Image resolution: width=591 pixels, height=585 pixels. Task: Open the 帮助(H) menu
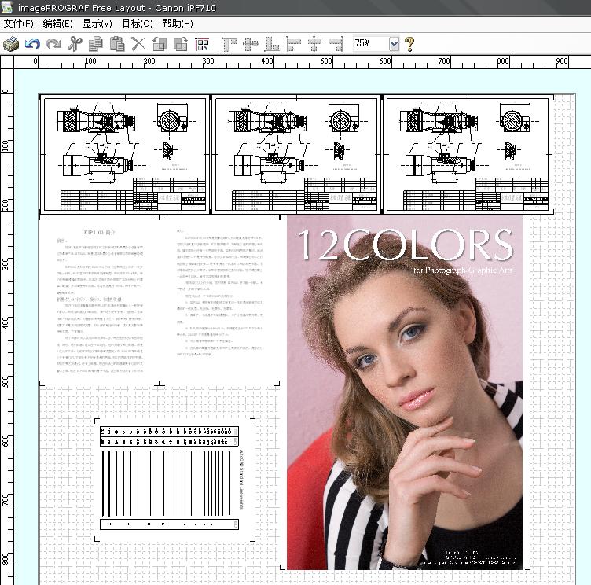[x=178, y=24]
